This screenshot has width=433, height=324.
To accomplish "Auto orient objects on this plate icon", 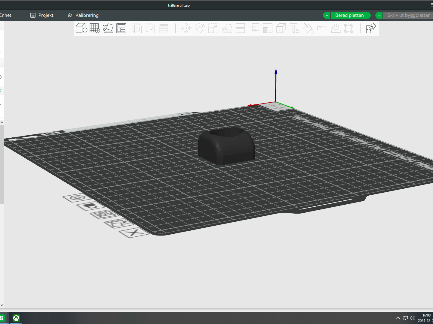I will pyautogui.click(x=120, y=223).
